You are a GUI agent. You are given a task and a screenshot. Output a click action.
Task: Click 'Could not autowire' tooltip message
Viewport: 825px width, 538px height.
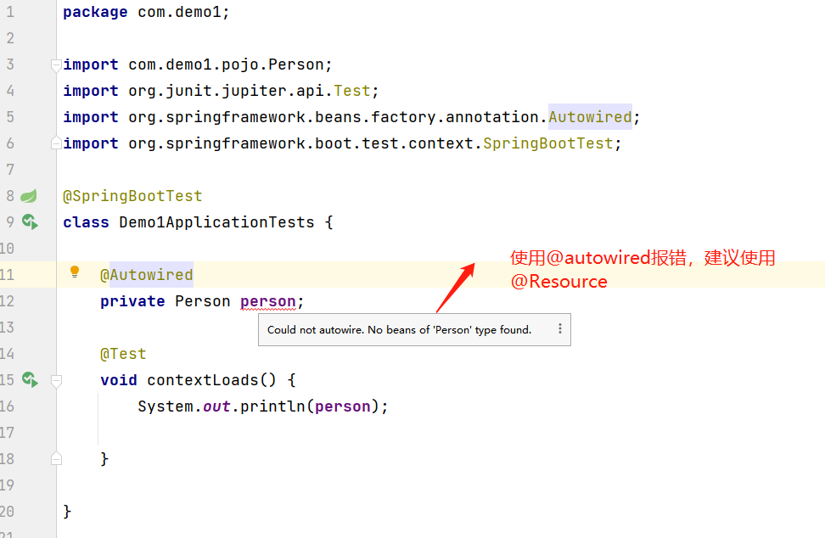tap(400, 330)
